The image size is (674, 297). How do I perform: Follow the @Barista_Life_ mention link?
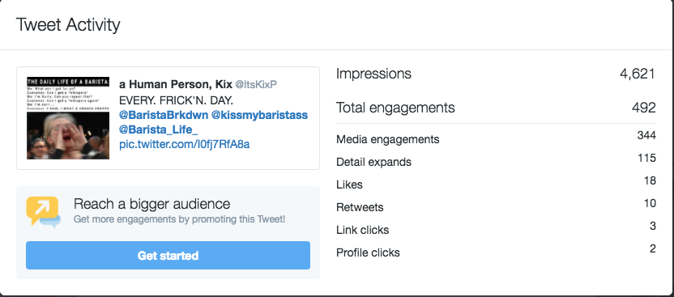(158, 129)
